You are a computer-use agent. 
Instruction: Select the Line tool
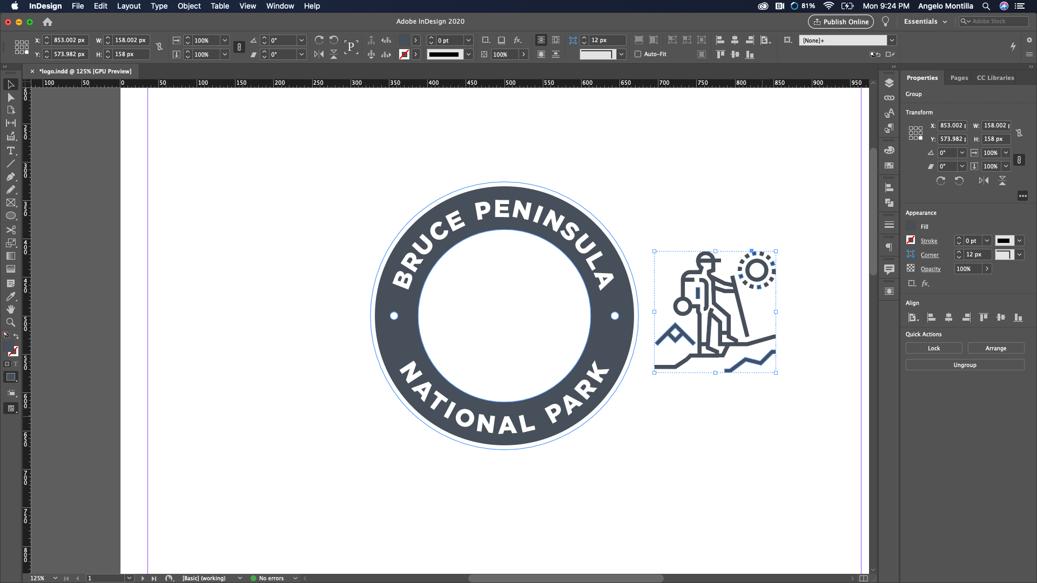point(10,164)
